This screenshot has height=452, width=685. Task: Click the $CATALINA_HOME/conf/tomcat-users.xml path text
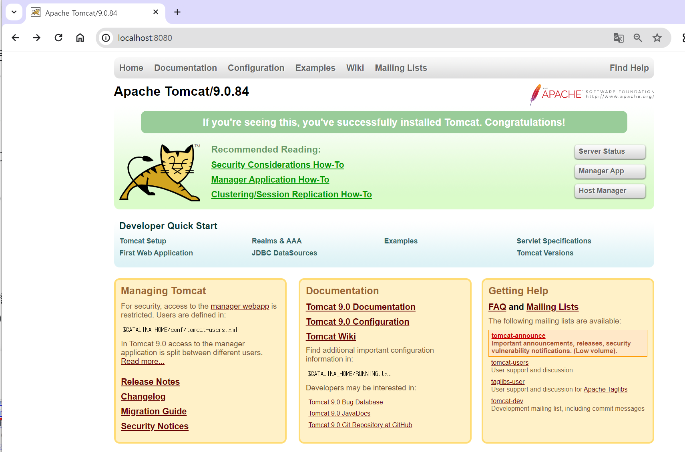(180, 330)
